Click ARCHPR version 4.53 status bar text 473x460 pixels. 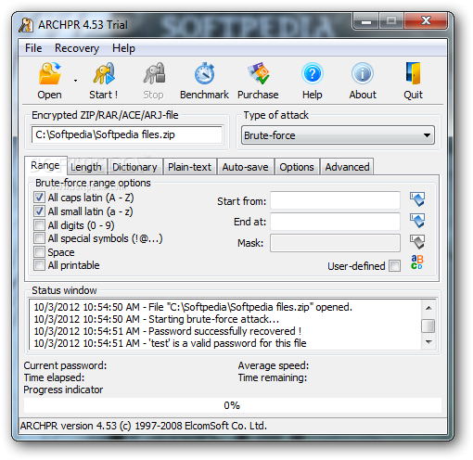pyautogui.click(x=144, y=426)
